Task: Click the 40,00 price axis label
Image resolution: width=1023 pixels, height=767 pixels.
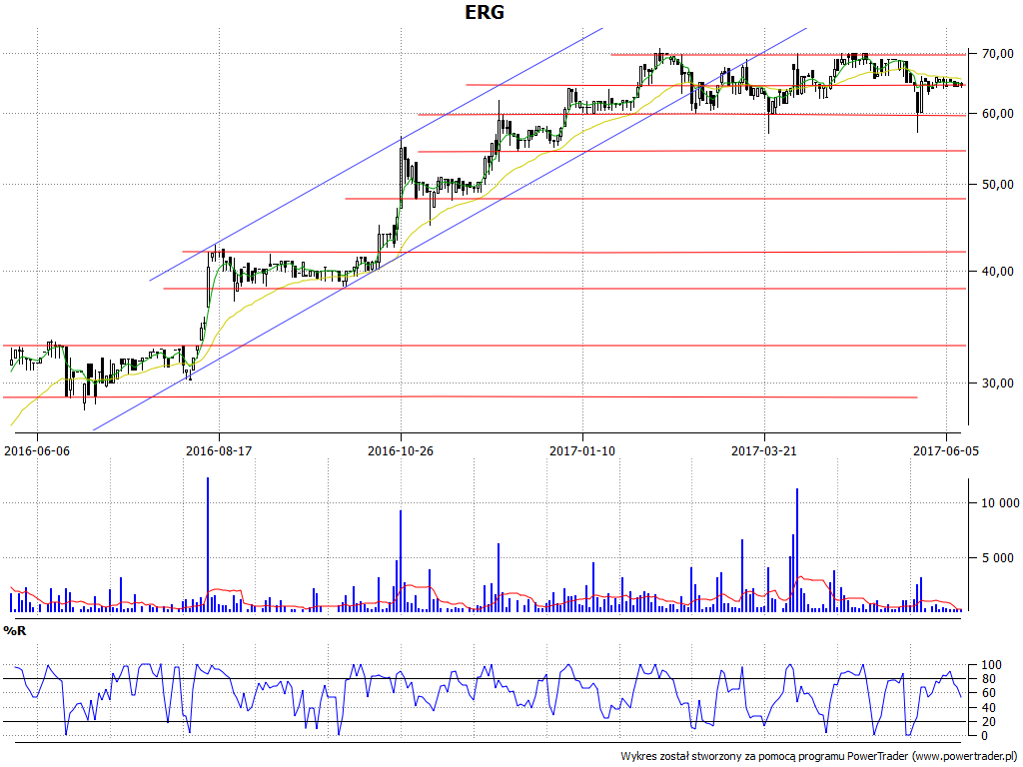Action: [x=998, y=272]
